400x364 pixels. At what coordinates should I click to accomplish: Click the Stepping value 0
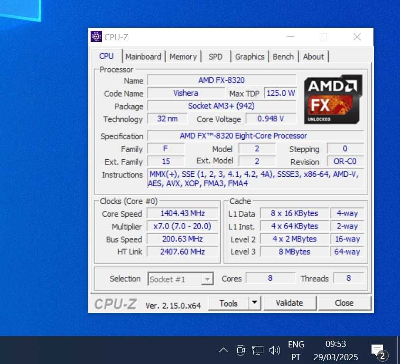tap(345, 148)
